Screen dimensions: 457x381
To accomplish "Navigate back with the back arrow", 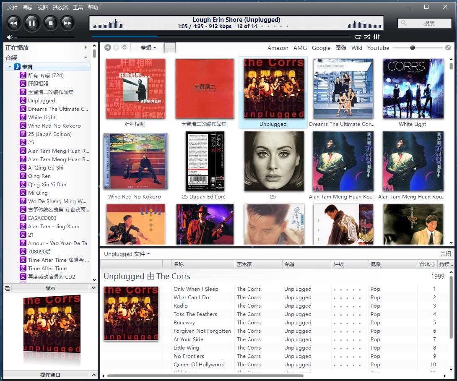I will pos(108,48).
